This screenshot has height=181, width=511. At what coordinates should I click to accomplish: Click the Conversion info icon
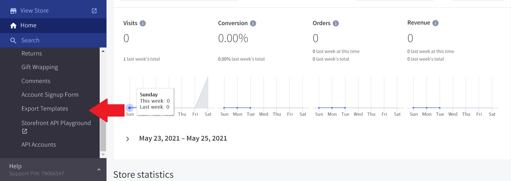[253, 23]
